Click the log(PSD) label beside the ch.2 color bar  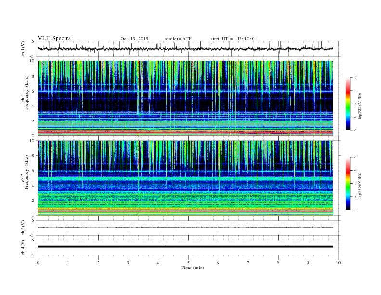(x=360, y=185)
